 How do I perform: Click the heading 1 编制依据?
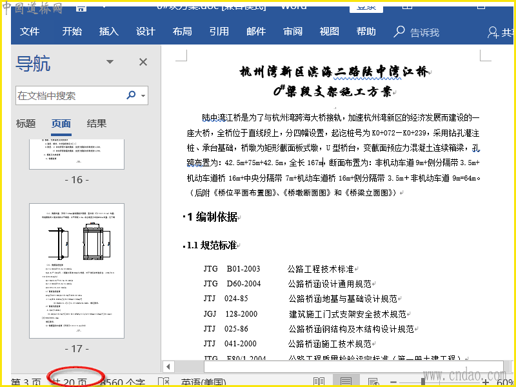(212, 217)
